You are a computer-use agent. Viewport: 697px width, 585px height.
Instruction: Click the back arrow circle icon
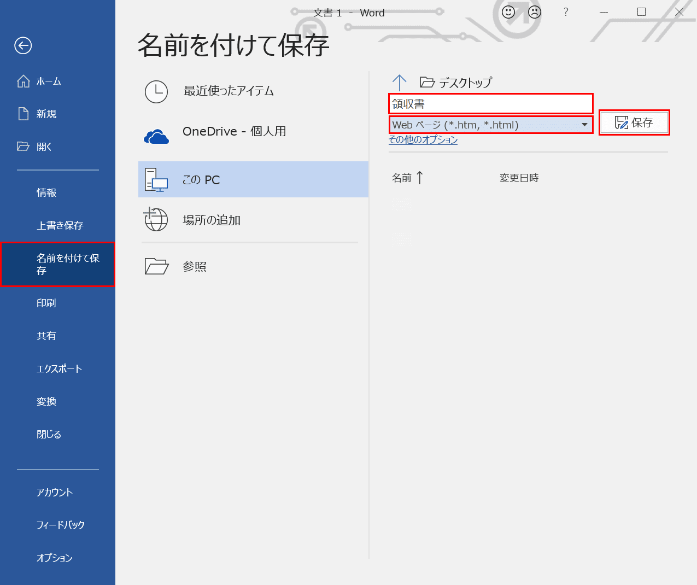point(23,45)
